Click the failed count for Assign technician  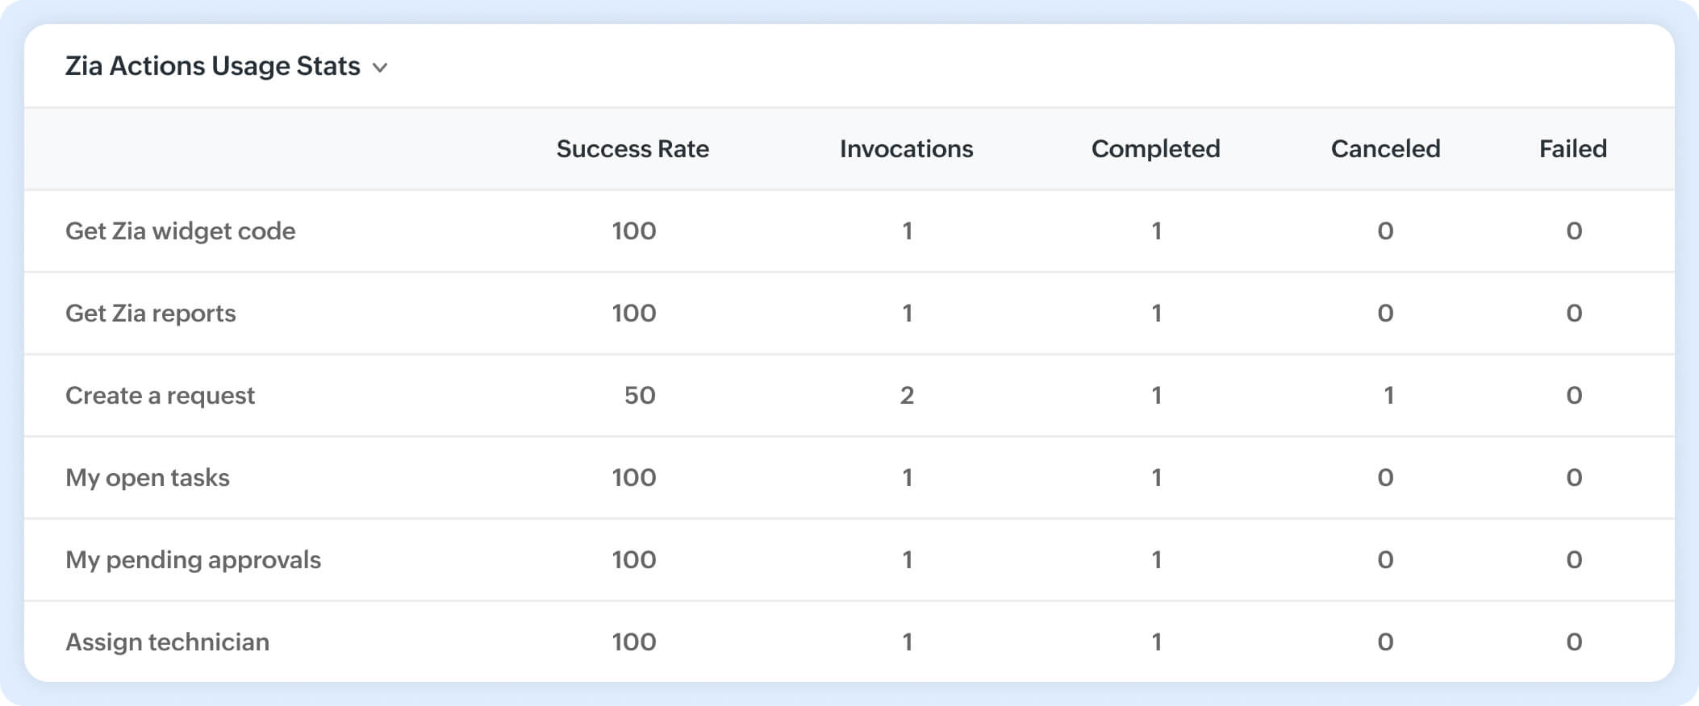click(x=1574, y=642)
